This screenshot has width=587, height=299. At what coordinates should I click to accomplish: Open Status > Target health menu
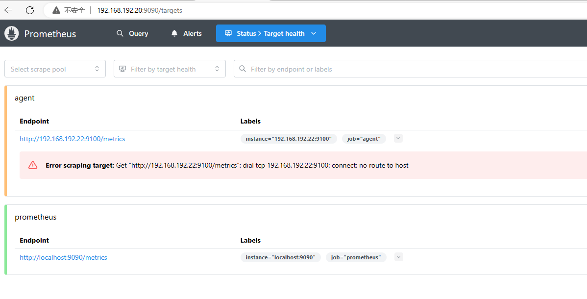[270, 33]
